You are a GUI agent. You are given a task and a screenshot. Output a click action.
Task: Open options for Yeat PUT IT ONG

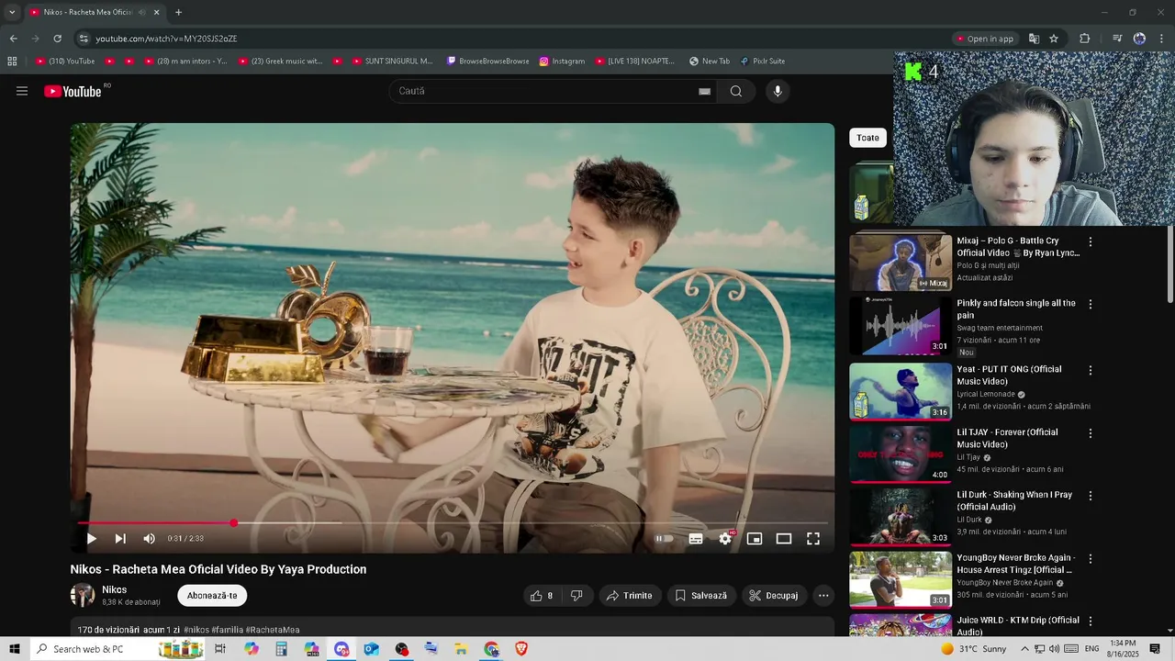[1091, 370]
